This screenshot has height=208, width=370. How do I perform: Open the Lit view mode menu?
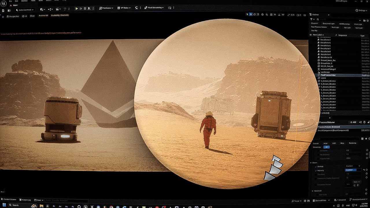25,16
